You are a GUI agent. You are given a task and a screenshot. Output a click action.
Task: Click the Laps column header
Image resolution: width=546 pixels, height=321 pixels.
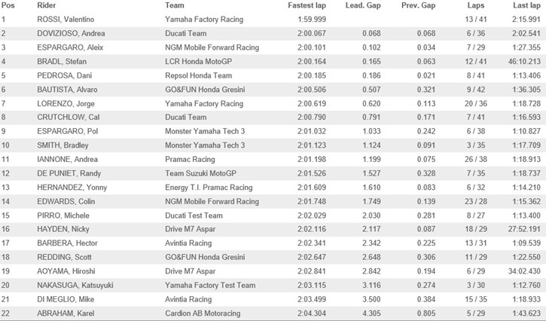coord(476,5)
